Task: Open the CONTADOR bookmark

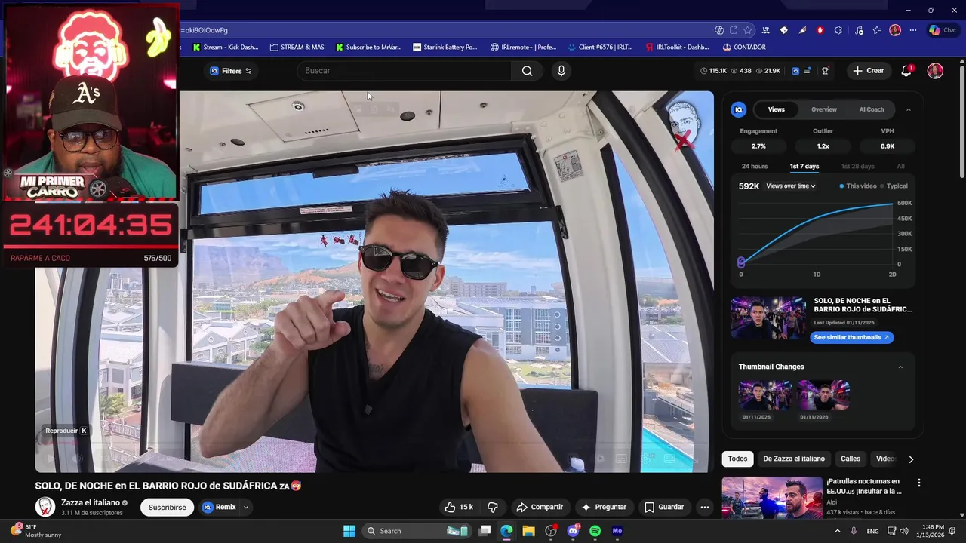Action: [x=743, y=47]
